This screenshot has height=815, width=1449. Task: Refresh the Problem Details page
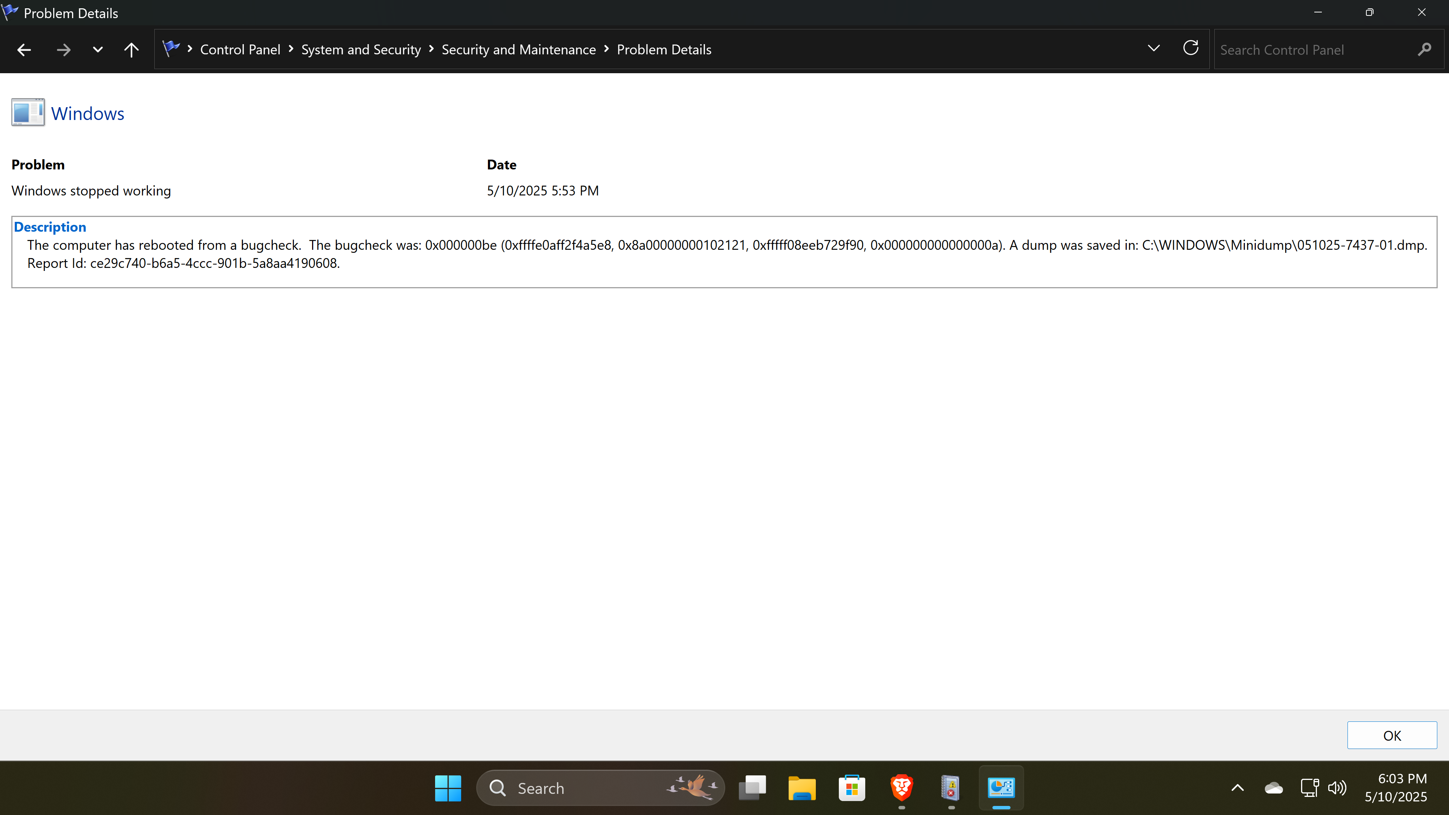click(x=1191, y=48)
